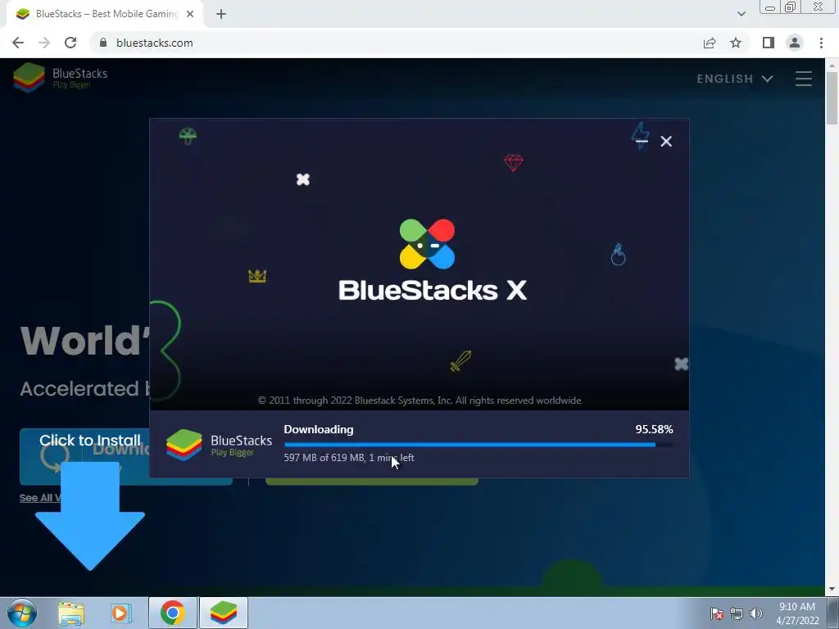Click the scrollbar down arrow
Screen dimensions: 839x629
(x=832, y=590)
